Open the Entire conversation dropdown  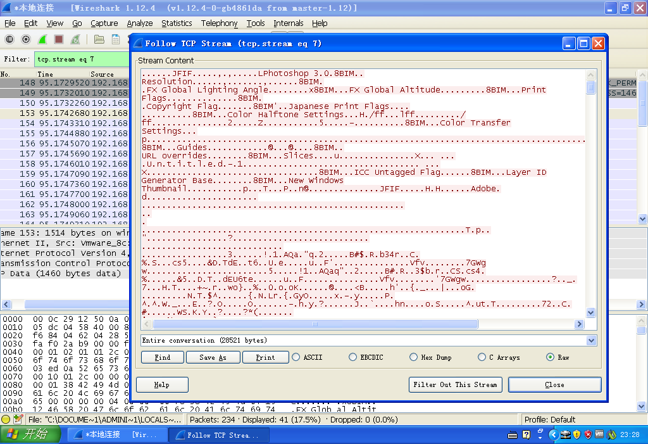tap(591, 341)
